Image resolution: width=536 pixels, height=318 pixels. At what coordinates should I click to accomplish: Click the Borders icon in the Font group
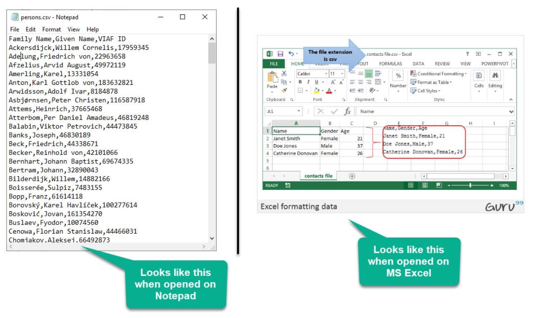pyautogui.click(x=300, y=90)
